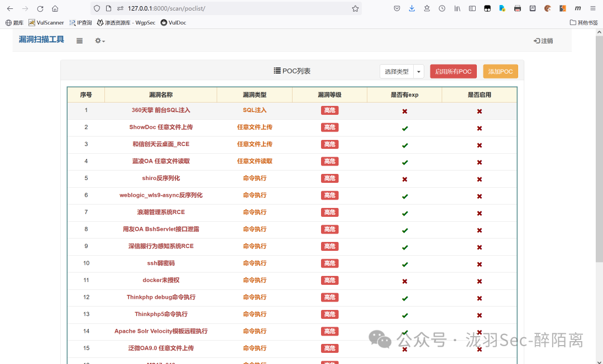The image size is (603, 364).
Task: Toggle enable status for 蓝凌OA 任意文件读取
Action: [479, 162]
